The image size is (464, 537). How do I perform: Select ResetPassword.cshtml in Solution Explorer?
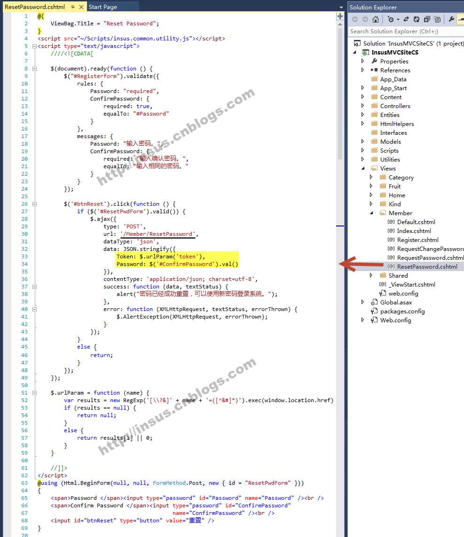click(x=427, y=266)
